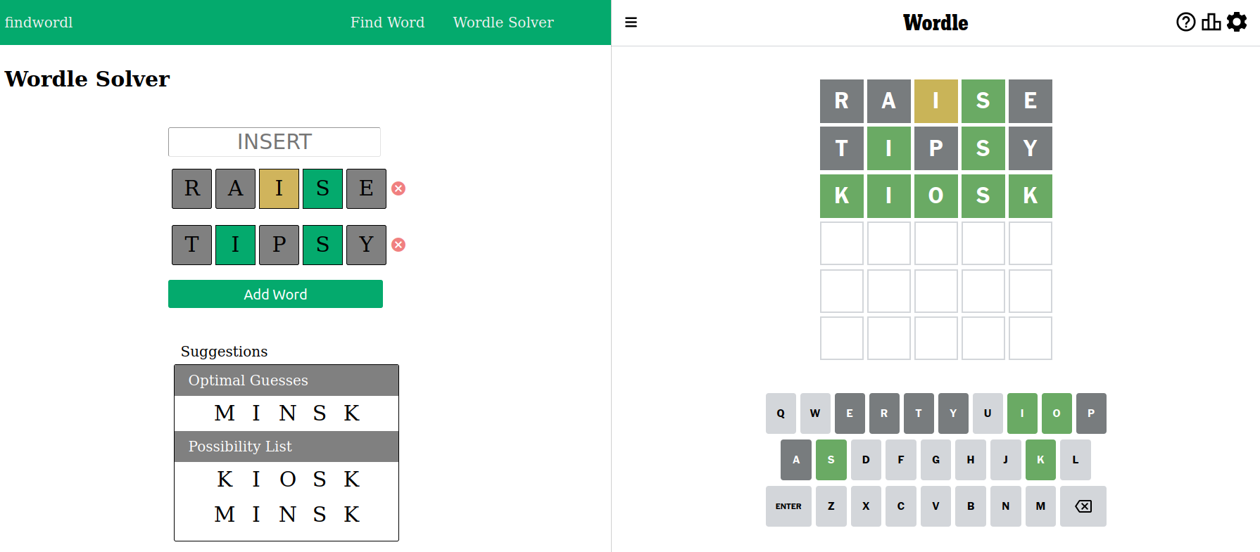This screenshot has height=552, width=1260.
Task: Click the gray T key on keyboard
Action: pyautogui.click(x=919, y=413)
